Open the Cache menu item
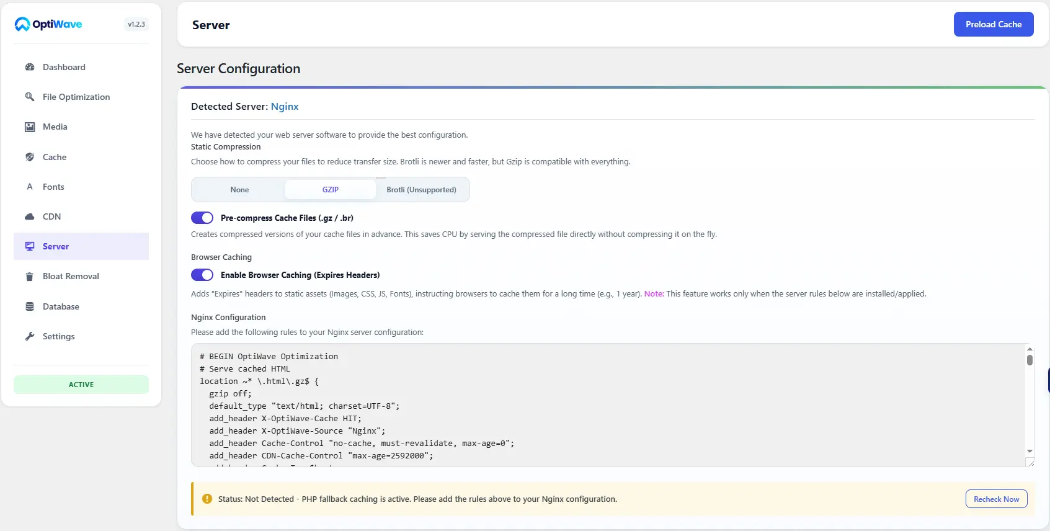The image size is (1050, 531). point(81,157)
